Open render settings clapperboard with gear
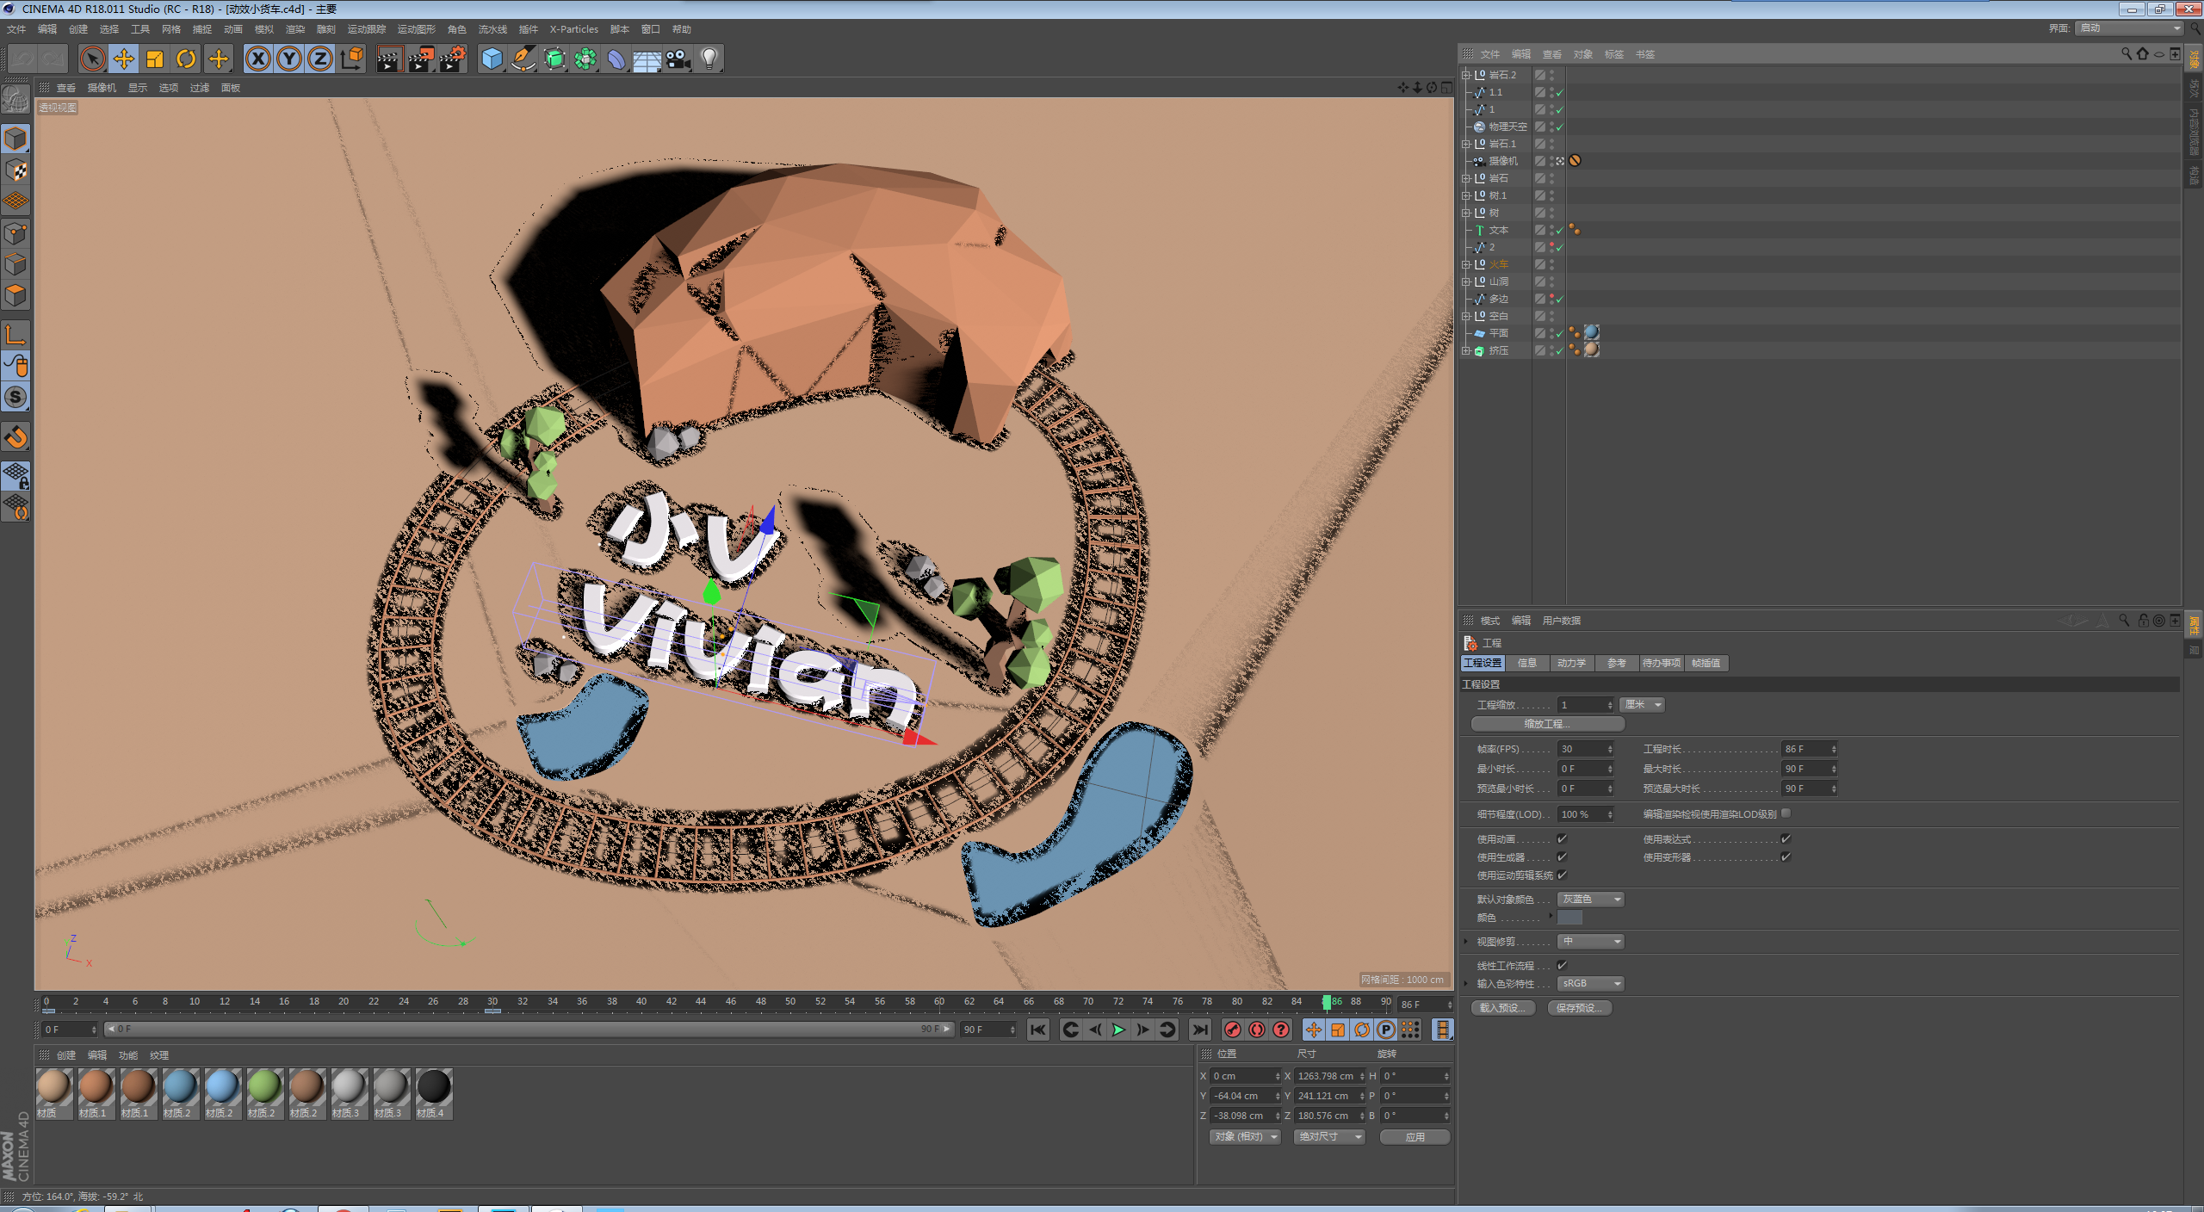 [453, 59]
